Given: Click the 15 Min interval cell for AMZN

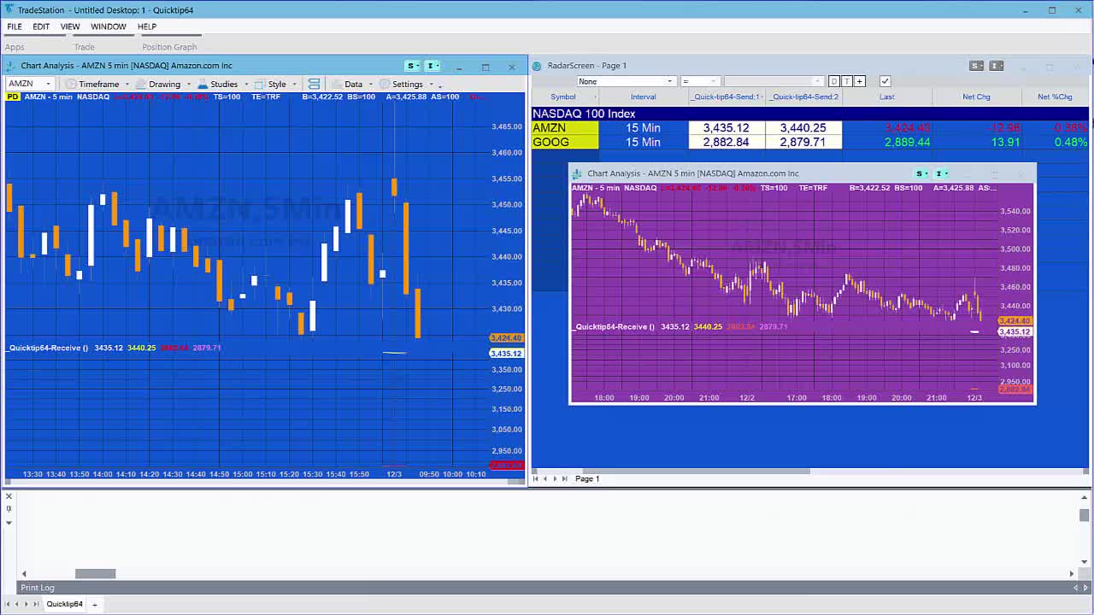Looking at the screenshot, I should coord(643,128).
